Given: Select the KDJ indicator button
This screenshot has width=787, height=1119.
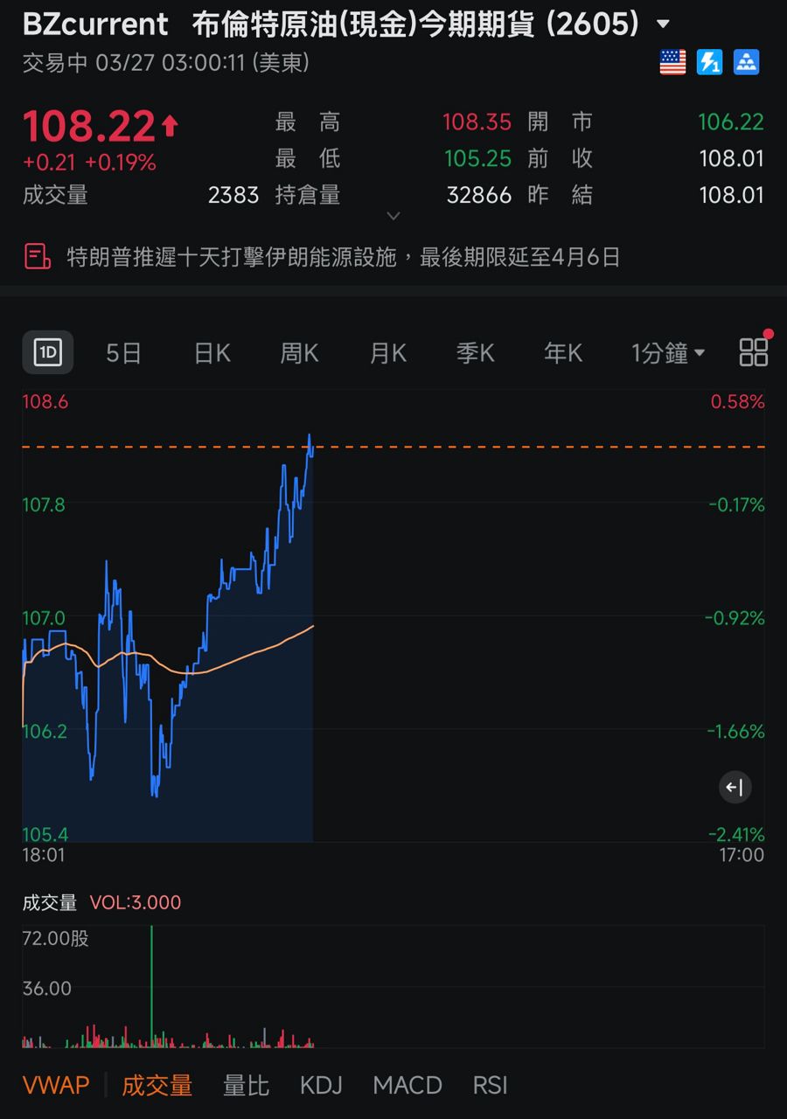Looking at the screenshot, I should coord(321,1085).
